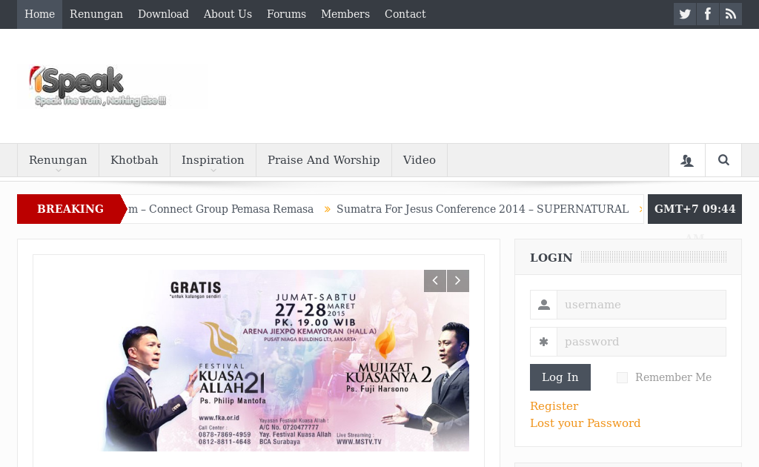This screenshot has height=467, width=759.
Task: Open Download in the top menu
Action: [163, 14]
